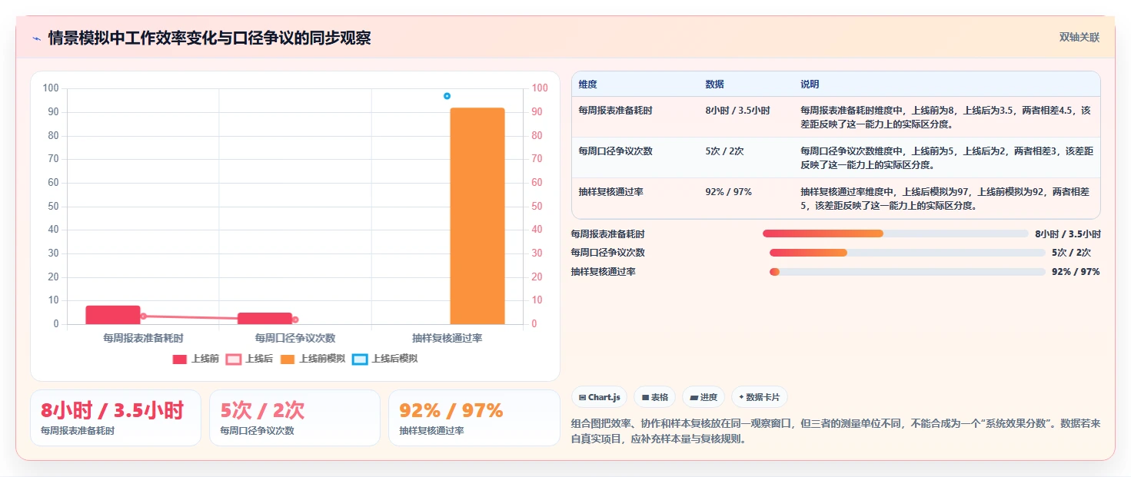Click the 数据 column header
The width and height of the screenshot is (1131, 477).
pos(714,84)
